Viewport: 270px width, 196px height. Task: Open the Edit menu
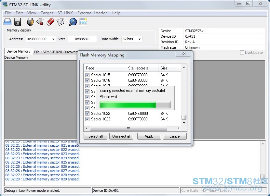(19, 13)
